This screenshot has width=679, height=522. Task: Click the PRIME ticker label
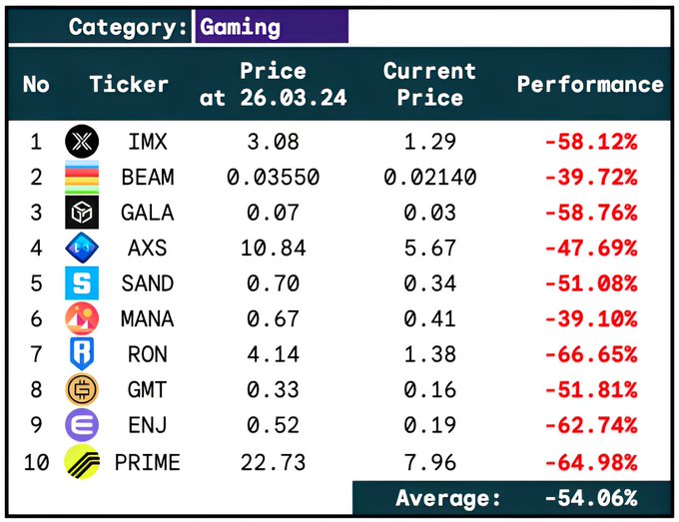(x=148, y=462)
